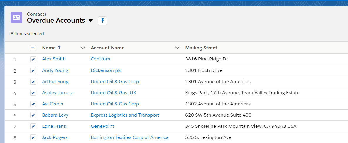
Task: Click the address 1302 Avenue of the Americas
Action: (218, 104)
